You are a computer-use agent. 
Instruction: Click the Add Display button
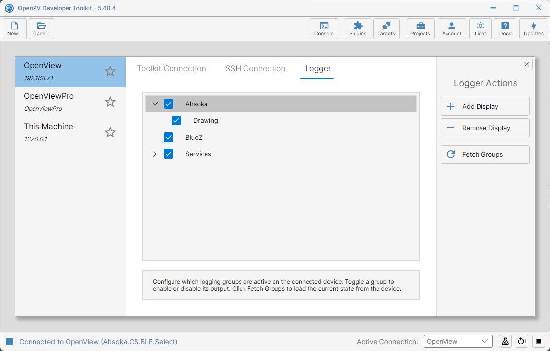pos(485,106)
